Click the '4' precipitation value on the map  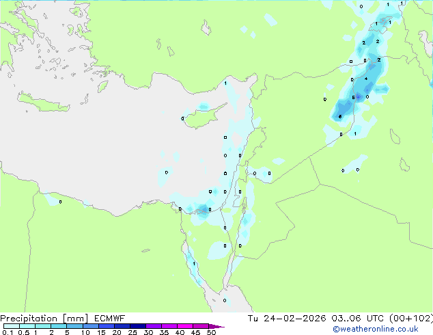[x=366, y=79]
